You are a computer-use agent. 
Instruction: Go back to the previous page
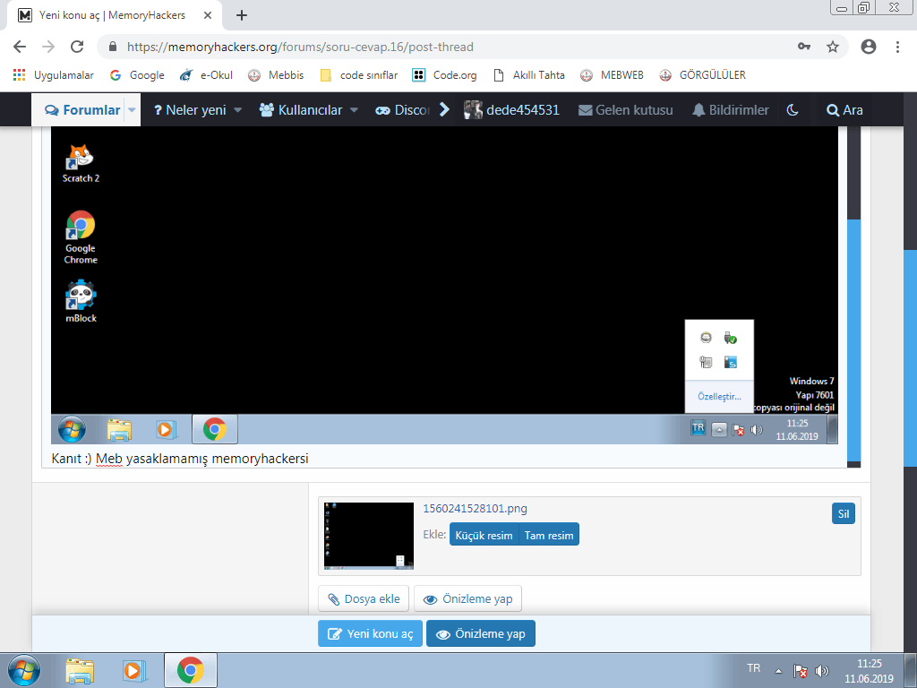pos(20,47)
